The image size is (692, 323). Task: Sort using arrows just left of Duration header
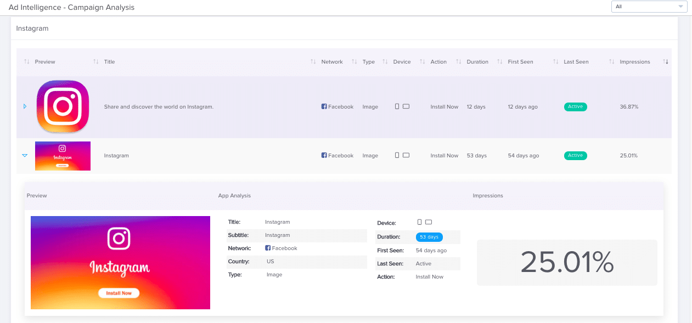459,62
